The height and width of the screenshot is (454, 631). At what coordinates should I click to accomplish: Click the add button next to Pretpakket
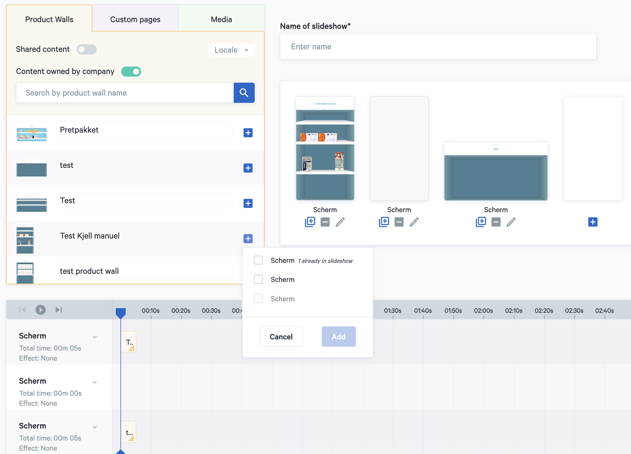[x=248, y=132]
